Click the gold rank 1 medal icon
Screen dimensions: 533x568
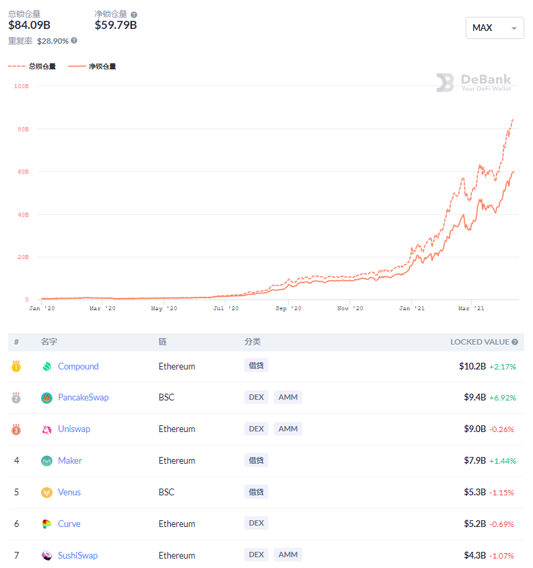click(x=16, y=367)
